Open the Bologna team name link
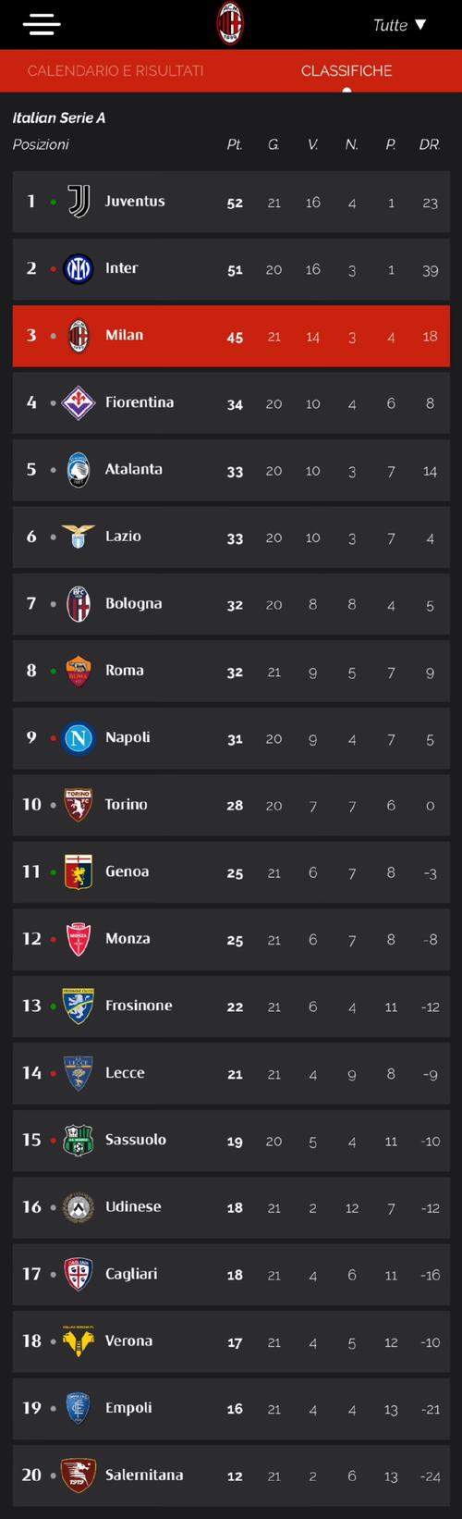This screenshot has height=1519, width=462. coord(134,603)
